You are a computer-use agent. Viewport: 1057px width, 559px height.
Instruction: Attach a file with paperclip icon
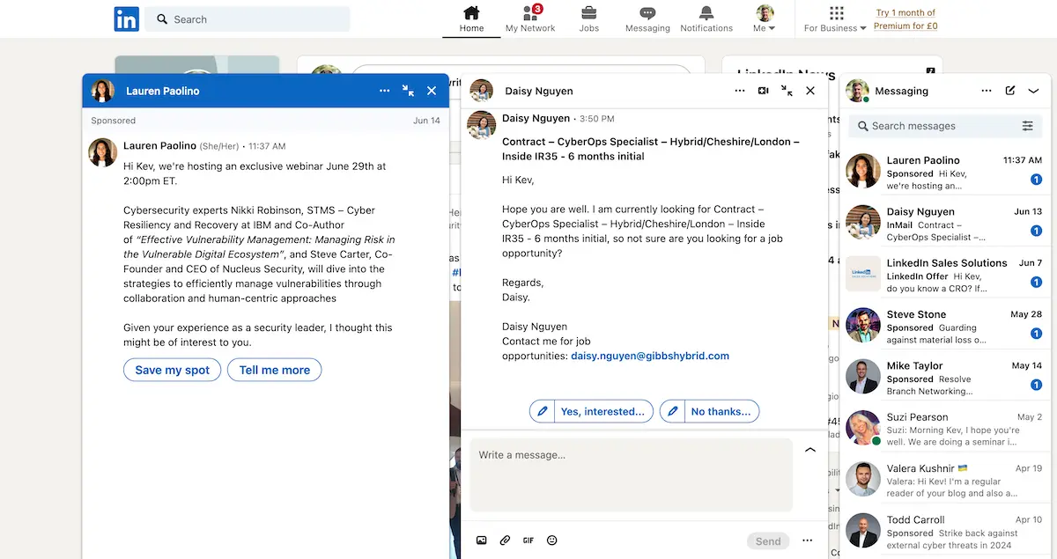click(505, 541)
